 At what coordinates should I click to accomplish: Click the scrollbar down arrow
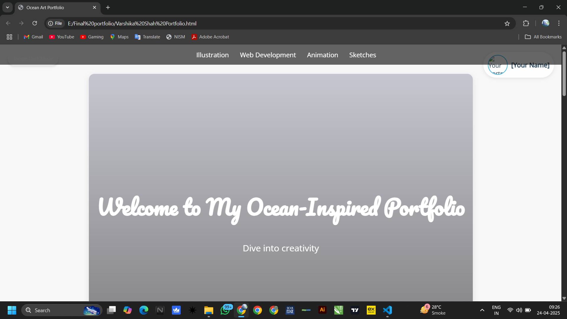pos(564,298)
